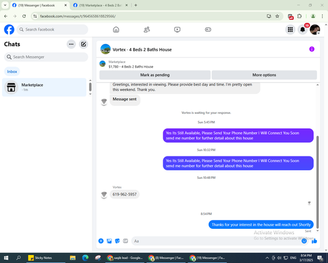Open conversation information purple icon
This screenshot has width=328, height=263.
pyautogui.click(x=312, y=49)
